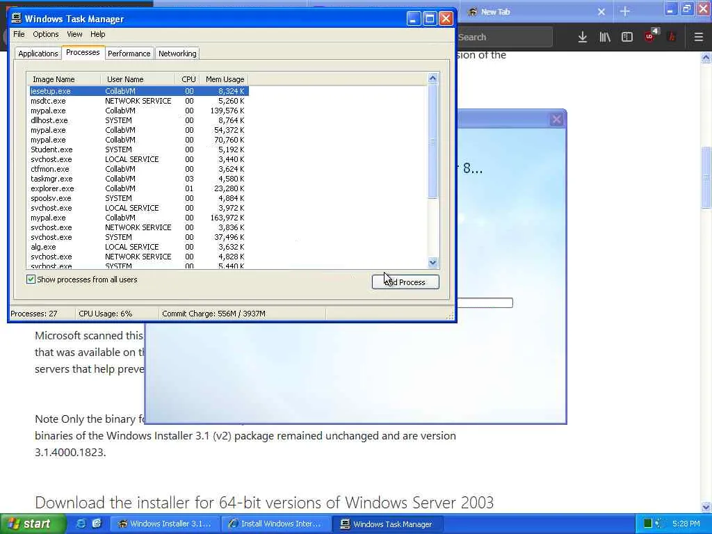712x534 pixels.
Task: Select mypal.exe using 163,972 K
Action: click(138, 218)
